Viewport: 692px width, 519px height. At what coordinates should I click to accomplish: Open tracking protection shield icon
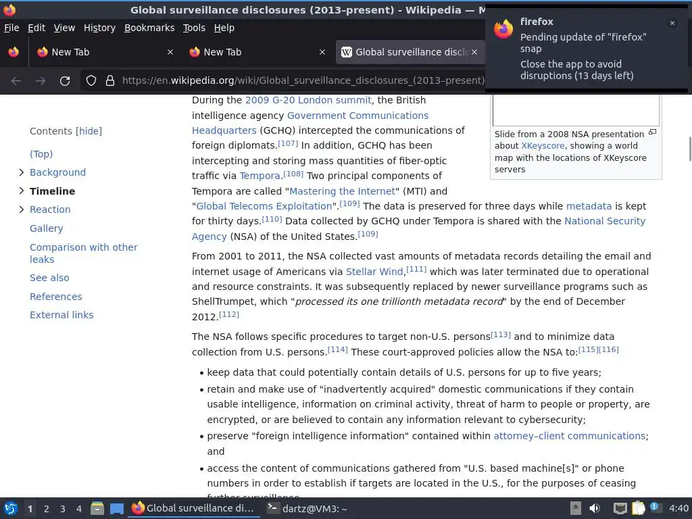coord(91,81)
